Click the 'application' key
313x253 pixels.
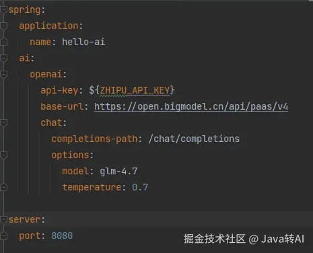48,26
